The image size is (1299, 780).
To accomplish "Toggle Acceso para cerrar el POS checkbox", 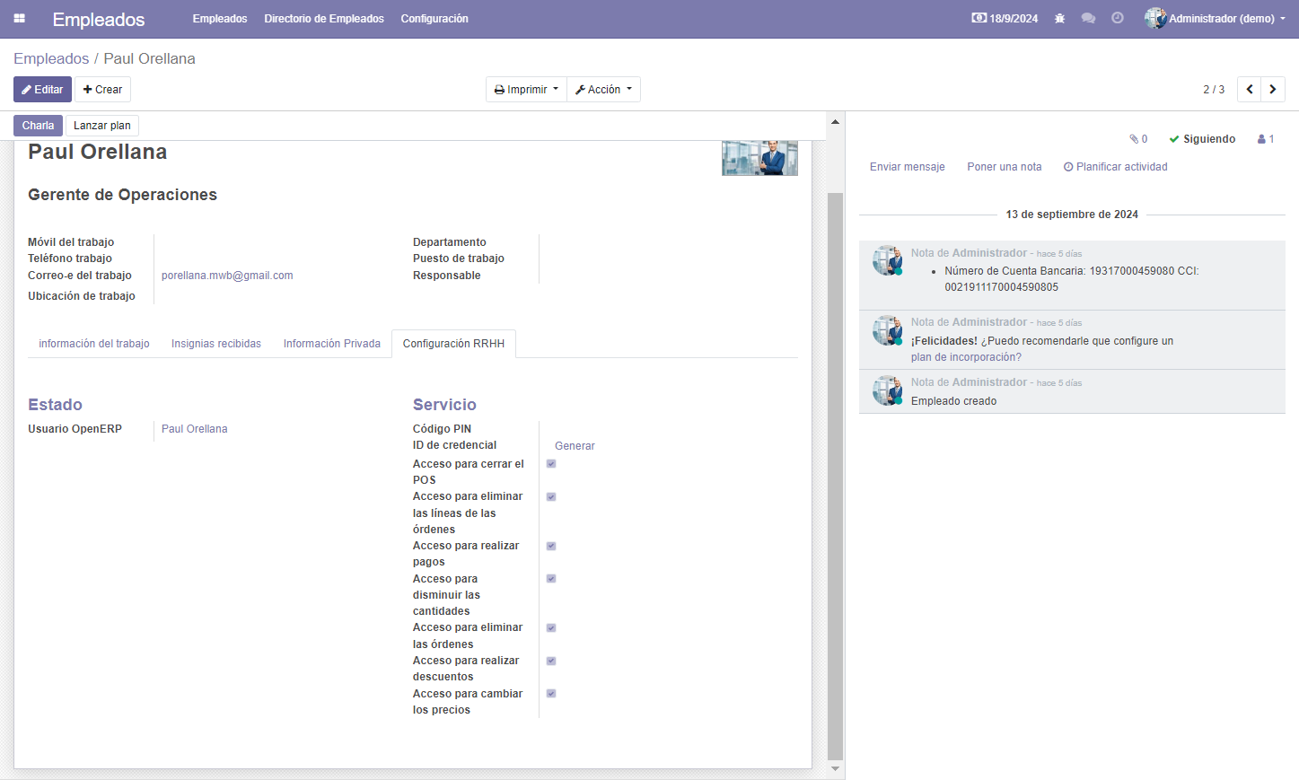I will [x=551, y=464].
